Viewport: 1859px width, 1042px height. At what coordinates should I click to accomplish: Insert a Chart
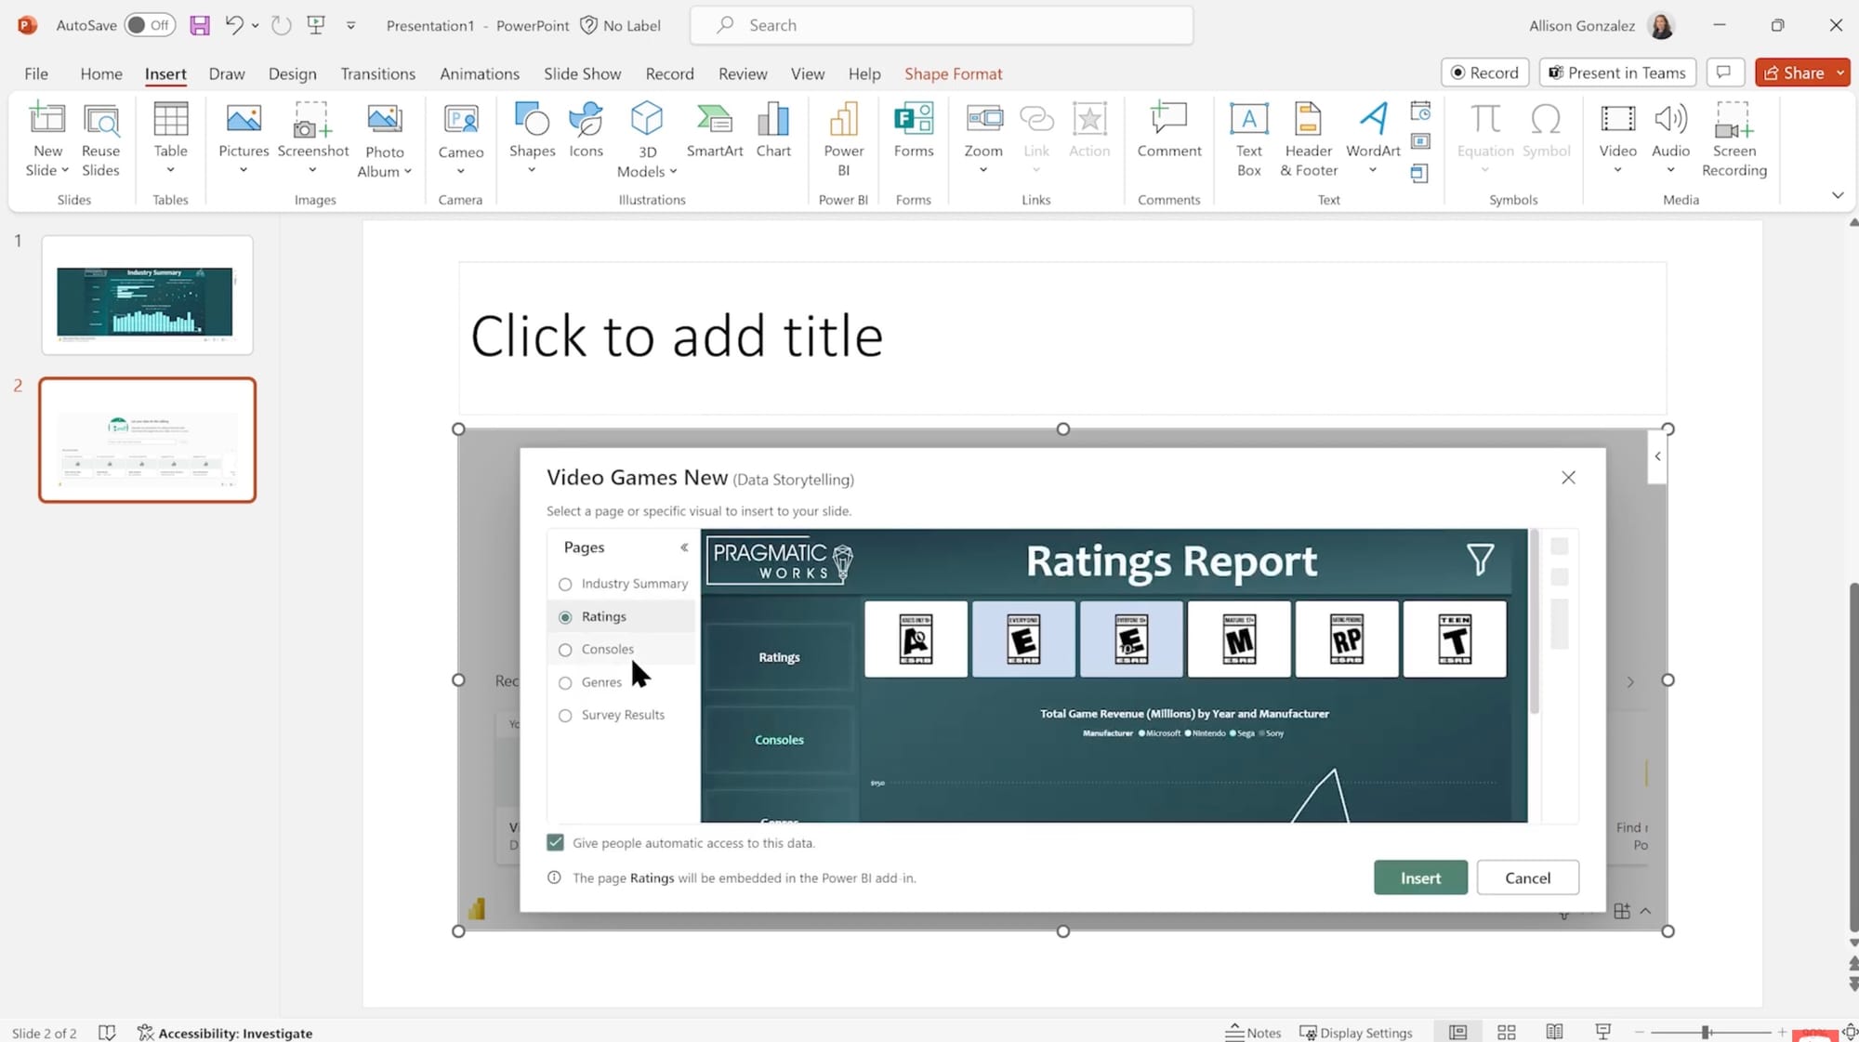click(773, 130)
